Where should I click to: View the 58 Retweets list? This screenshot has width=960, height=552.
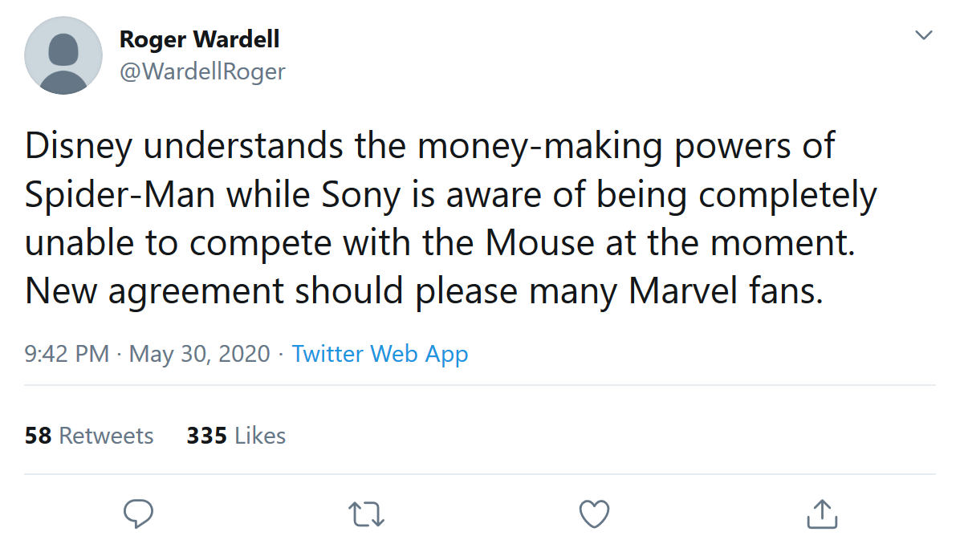click(x=89, y=436)
